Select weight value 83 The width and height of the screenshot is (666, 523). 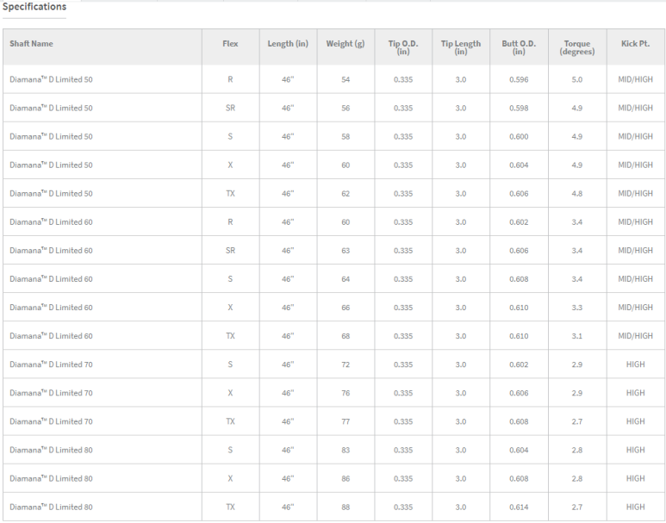345,450
